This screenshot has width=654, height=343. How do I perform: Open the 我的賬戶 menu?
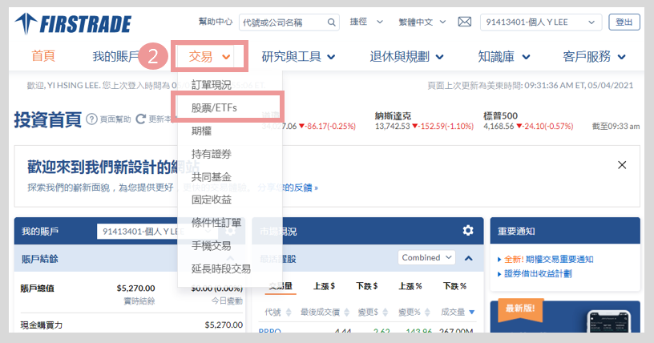116,56
